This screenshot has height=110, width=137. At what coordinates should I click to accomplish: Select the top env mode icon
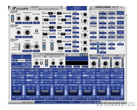point(52,44)
